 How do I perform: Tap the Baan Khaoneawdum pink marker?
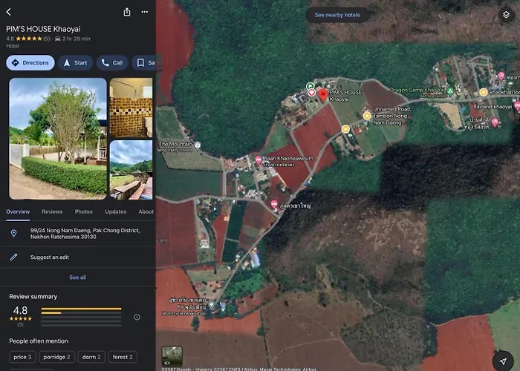coord(259,160)
